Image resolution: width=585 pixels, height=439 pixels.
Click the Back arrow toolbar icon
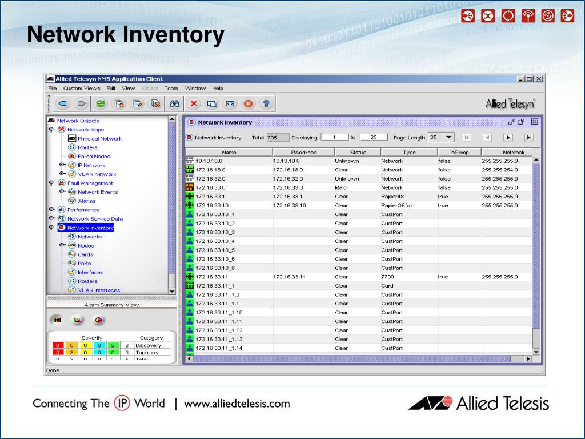(x=63, y=103)
